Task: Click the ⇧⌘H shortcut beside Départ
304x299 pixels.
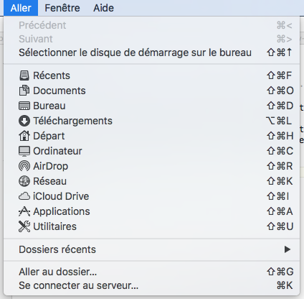Action: (280, 136)
